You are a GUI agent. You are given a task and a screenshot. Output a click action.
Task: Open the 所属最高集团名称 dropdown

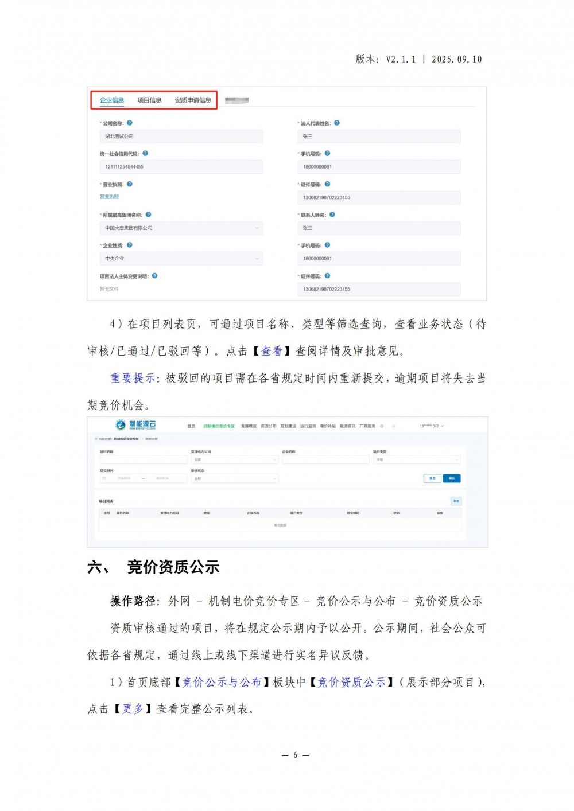(x=181, y=228)
